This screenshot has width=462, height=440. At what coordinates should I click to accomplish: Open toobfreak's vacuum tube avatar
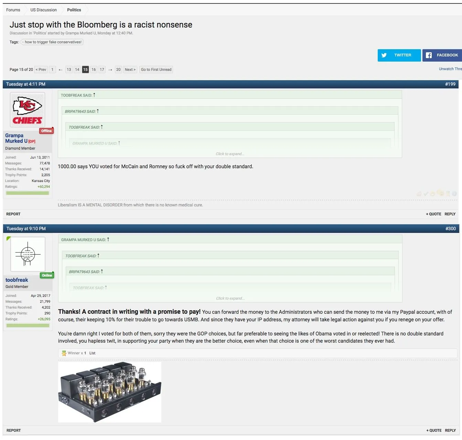[x=28, y=254]
